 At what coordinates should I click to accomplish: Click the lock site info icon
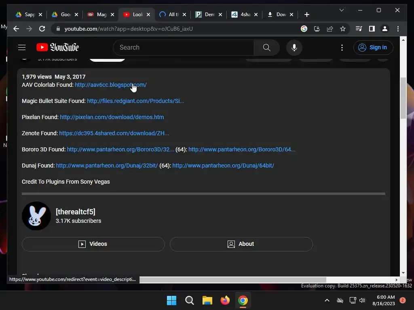(58, 29)
